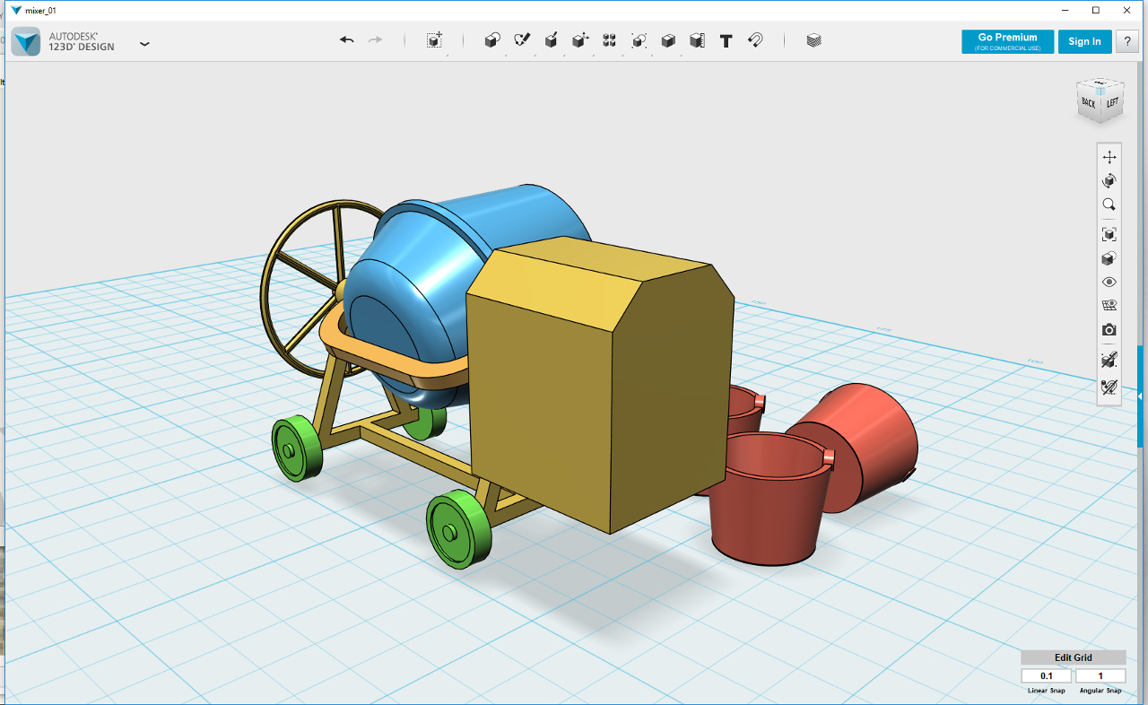This screenshot has width=1148, height=705.
Task: Open Materials and Outlines view style
Action: coord(1109,258)
